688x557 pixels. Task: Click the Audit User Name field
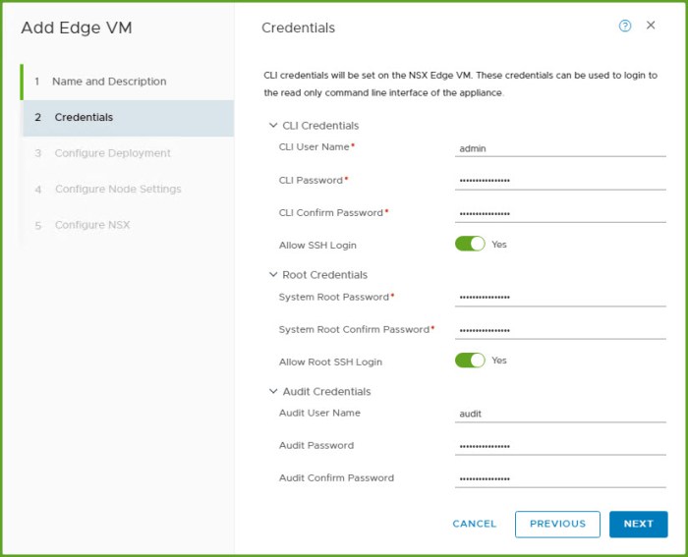(x=560, y=414)
